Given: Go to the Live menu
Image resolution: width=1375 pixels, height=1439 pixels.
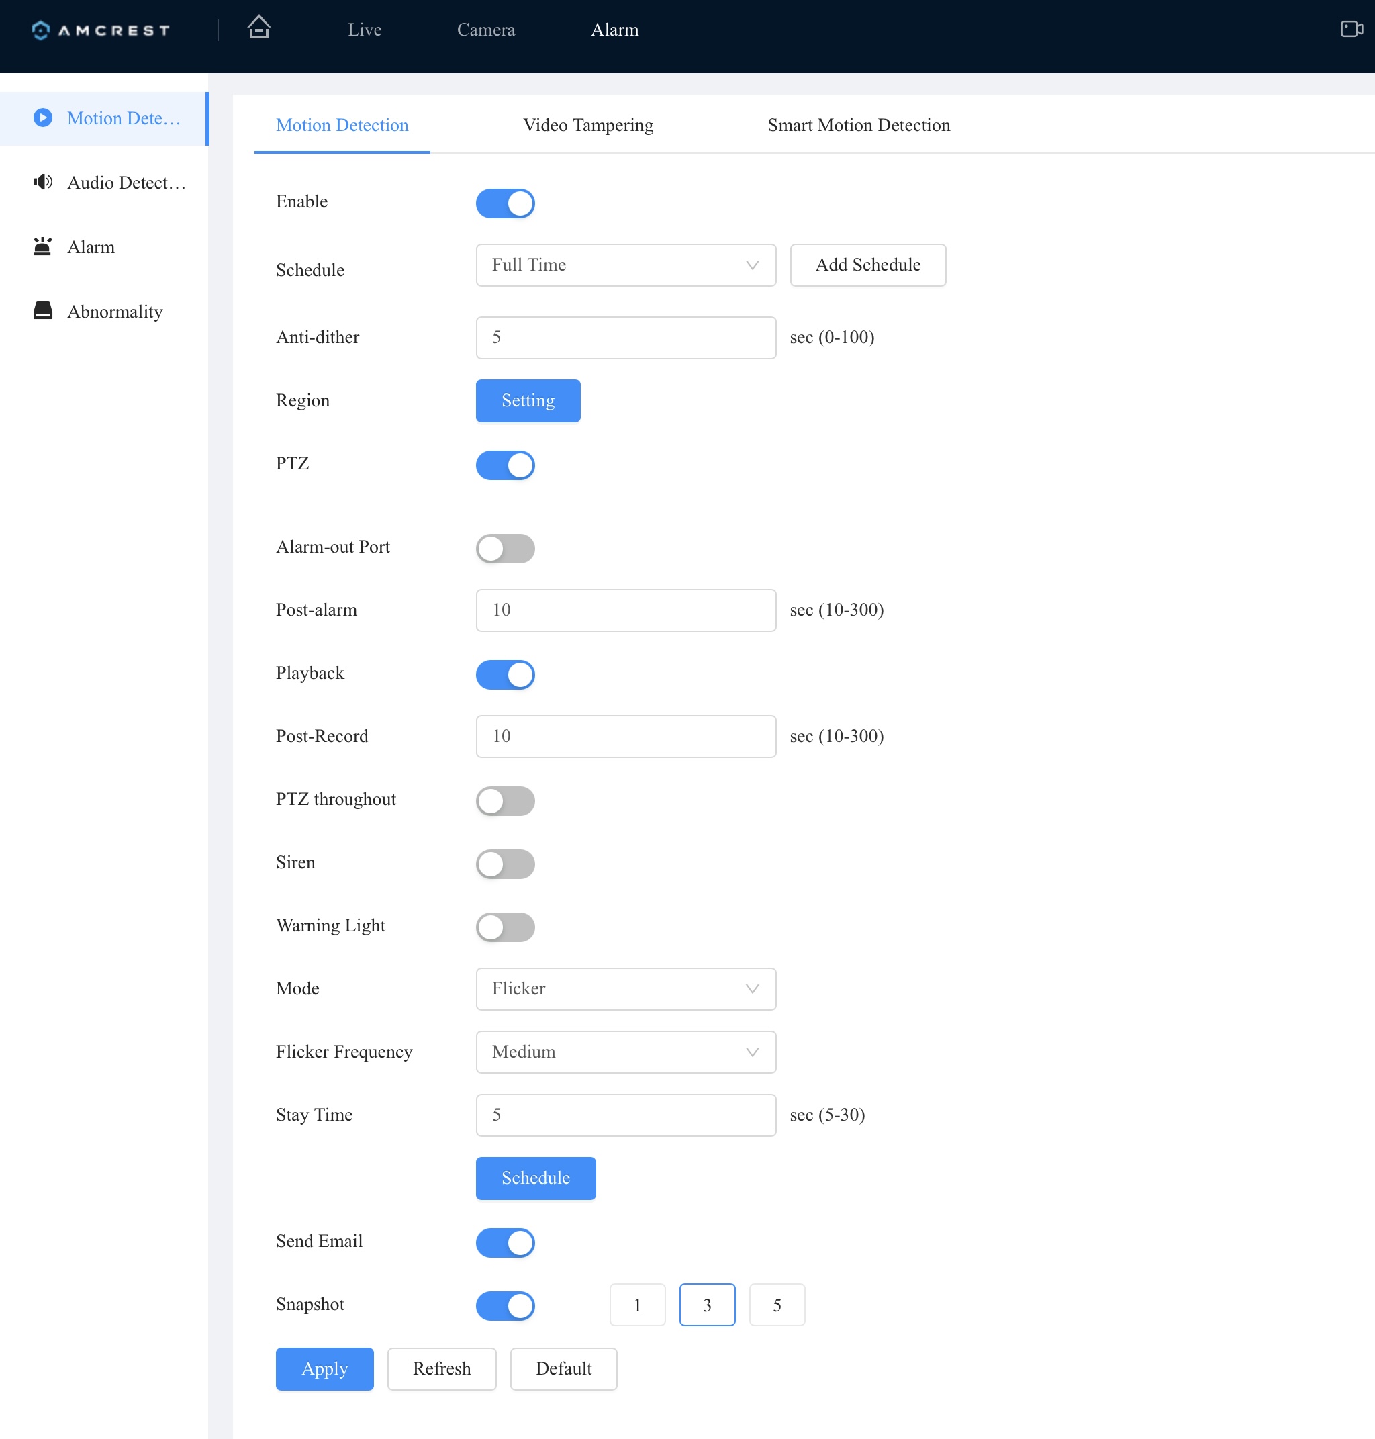Looking at the screenshot, I should (365, 30).
